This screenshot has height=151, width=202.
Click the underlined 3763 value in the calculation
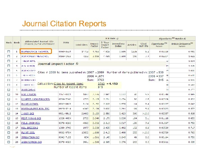pyautogui.click(x=101, y=84)
